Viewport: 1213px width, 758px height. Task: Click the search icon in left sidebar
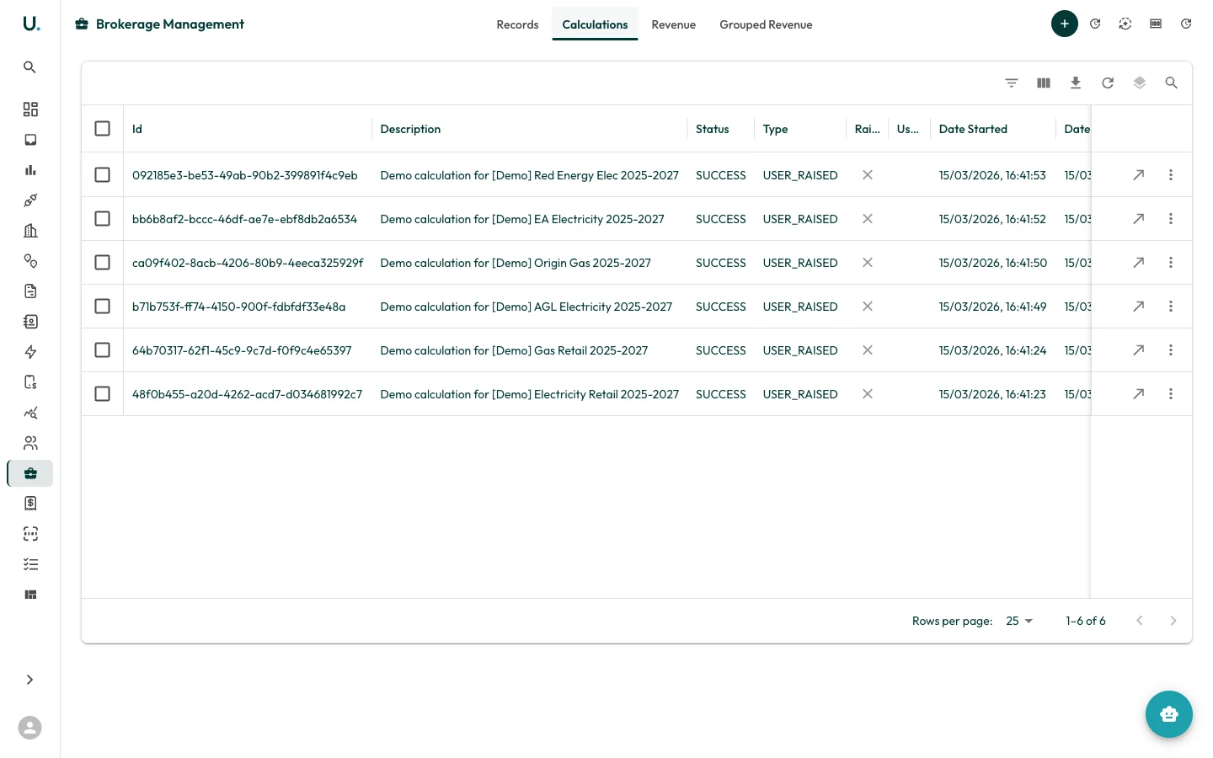click(30, 67)
